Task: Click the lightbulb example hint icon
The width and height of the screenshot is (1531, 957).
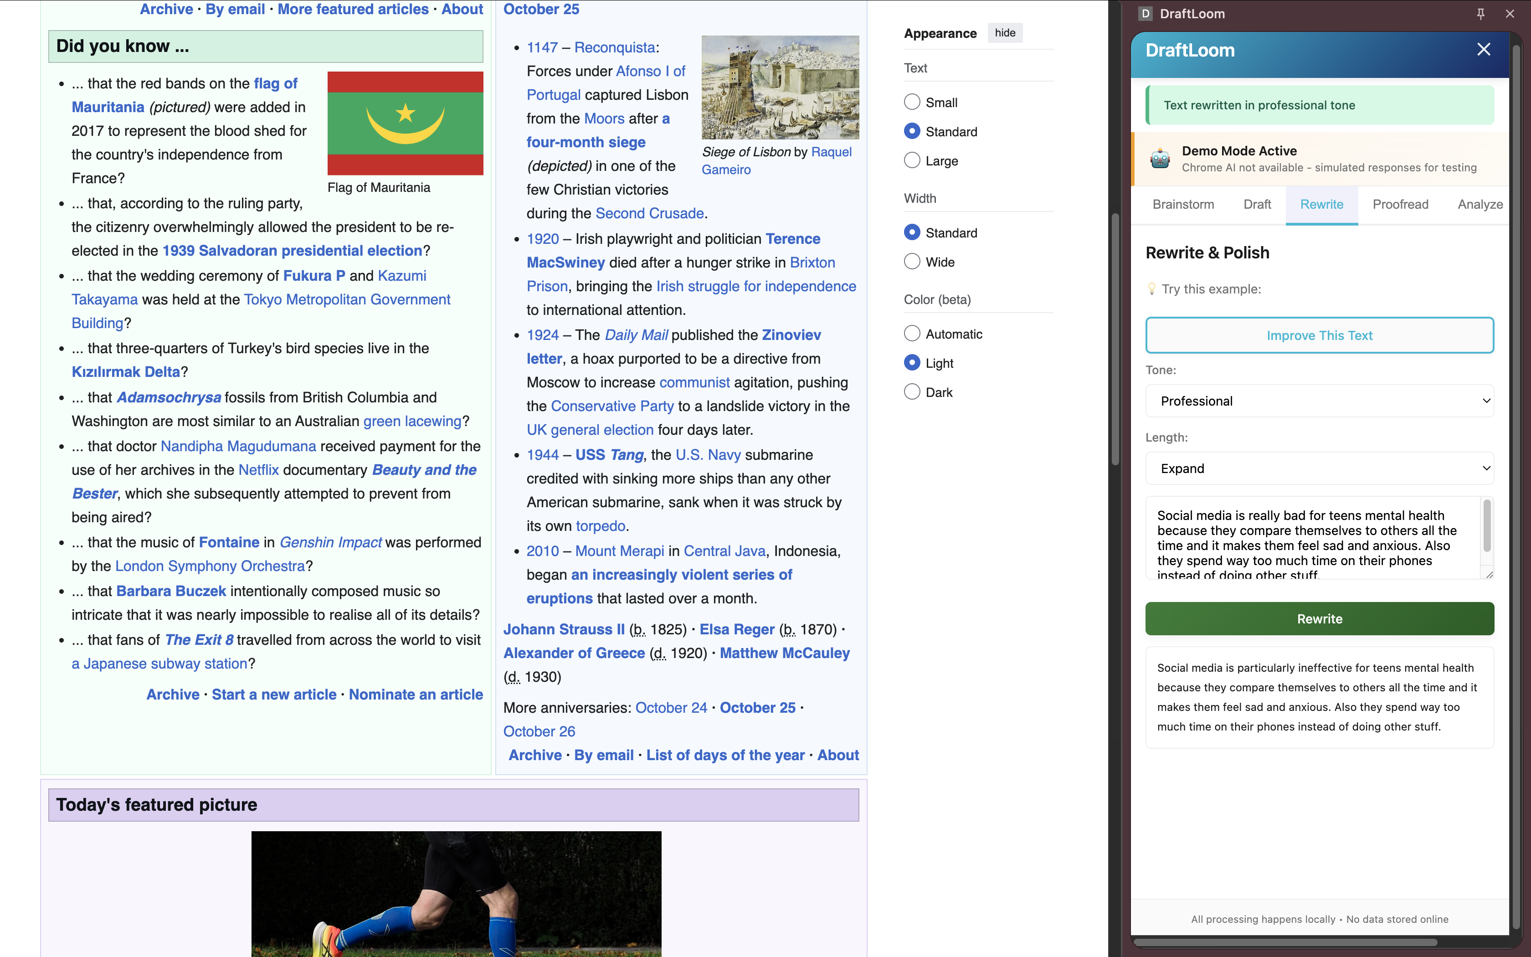Action: (1151, 289)
